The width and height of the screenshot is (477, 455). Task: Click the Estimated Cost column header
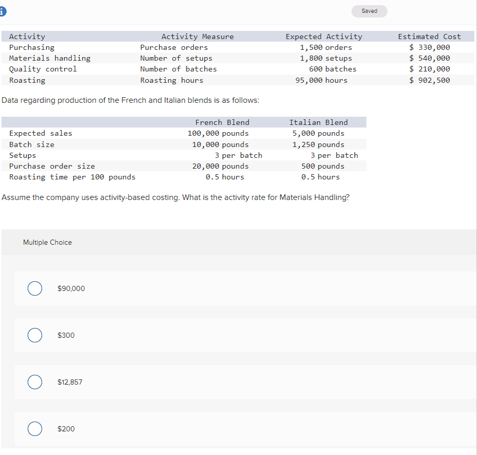click(429, 36)
